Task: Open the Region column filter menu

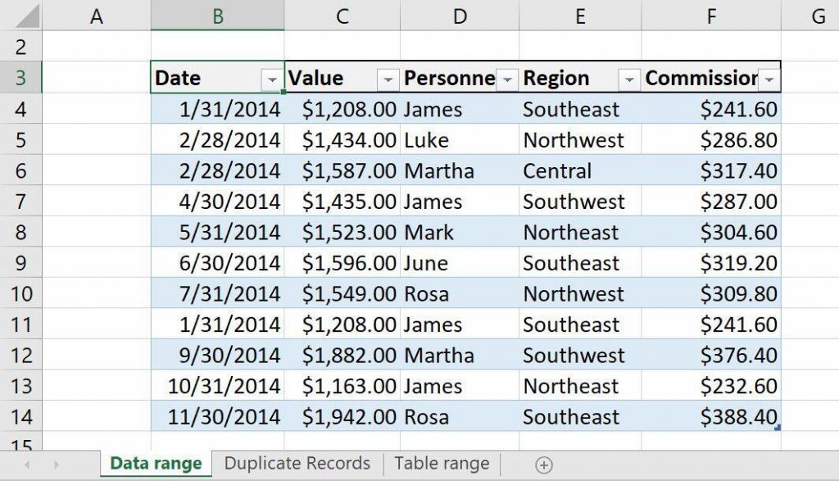Action: [x=628, y=78]
